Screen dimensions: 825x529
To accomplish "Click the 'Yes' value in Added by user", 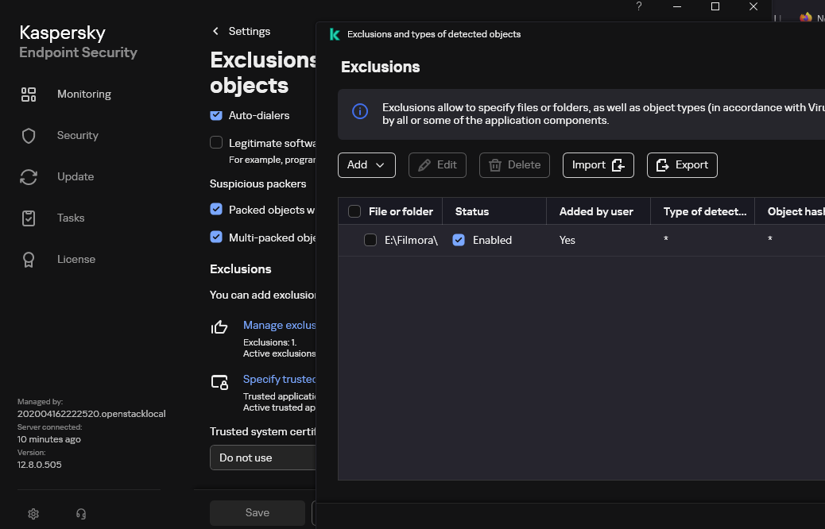I will (567, 241).
